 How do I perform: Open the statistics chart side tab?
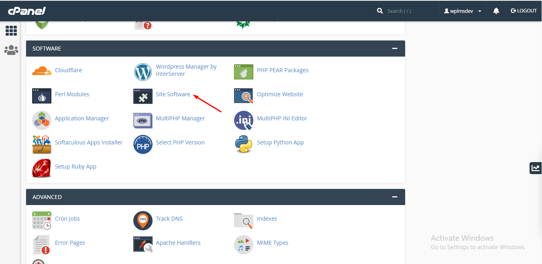click(x=536, y=168)
